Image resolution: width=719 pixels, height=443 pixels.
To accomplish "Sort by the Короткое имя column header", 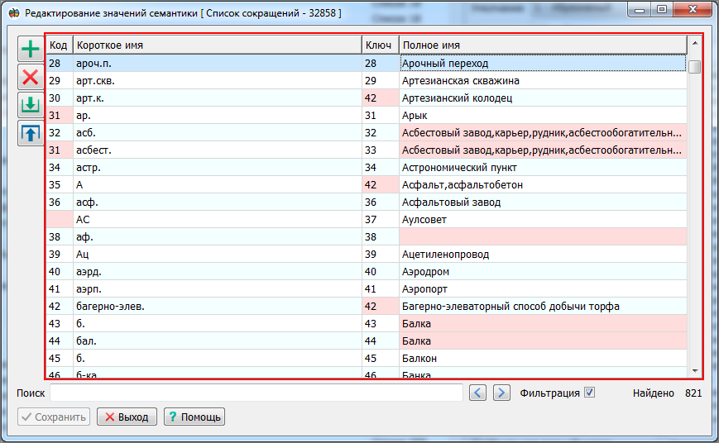I will pyautogui.click(x=215, y=45).
